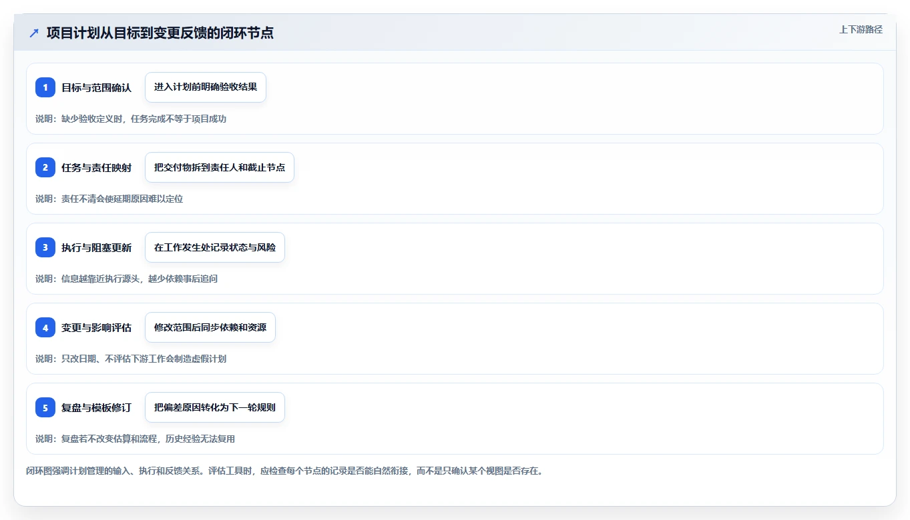Click the 执行与阻塞更新 heading
Viewport: 910px width, 520px height.
(x=96, y=247)
